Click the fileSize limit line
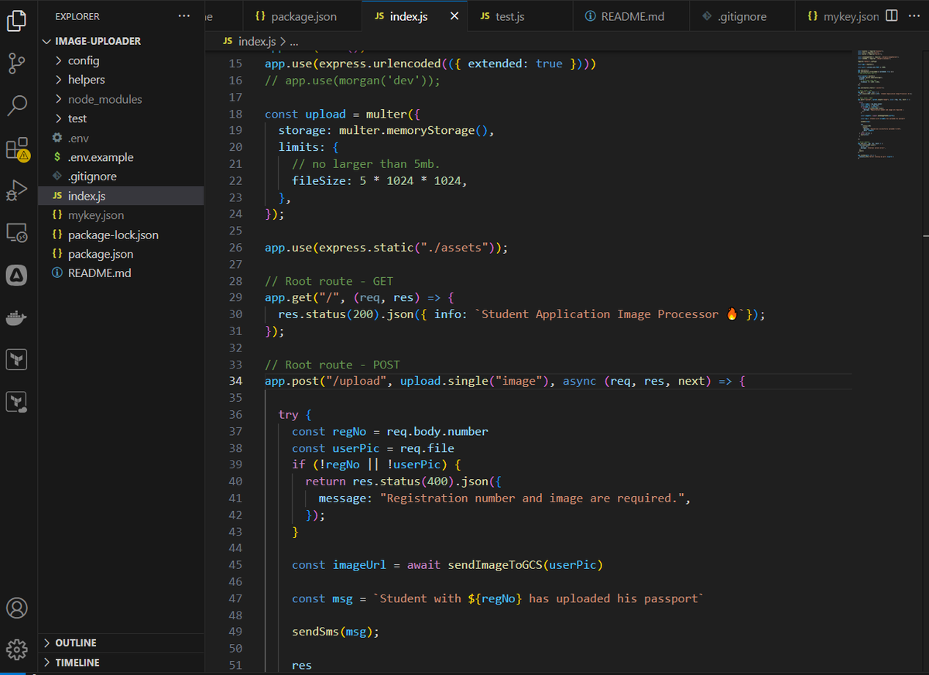 click(x=379, y=180)
